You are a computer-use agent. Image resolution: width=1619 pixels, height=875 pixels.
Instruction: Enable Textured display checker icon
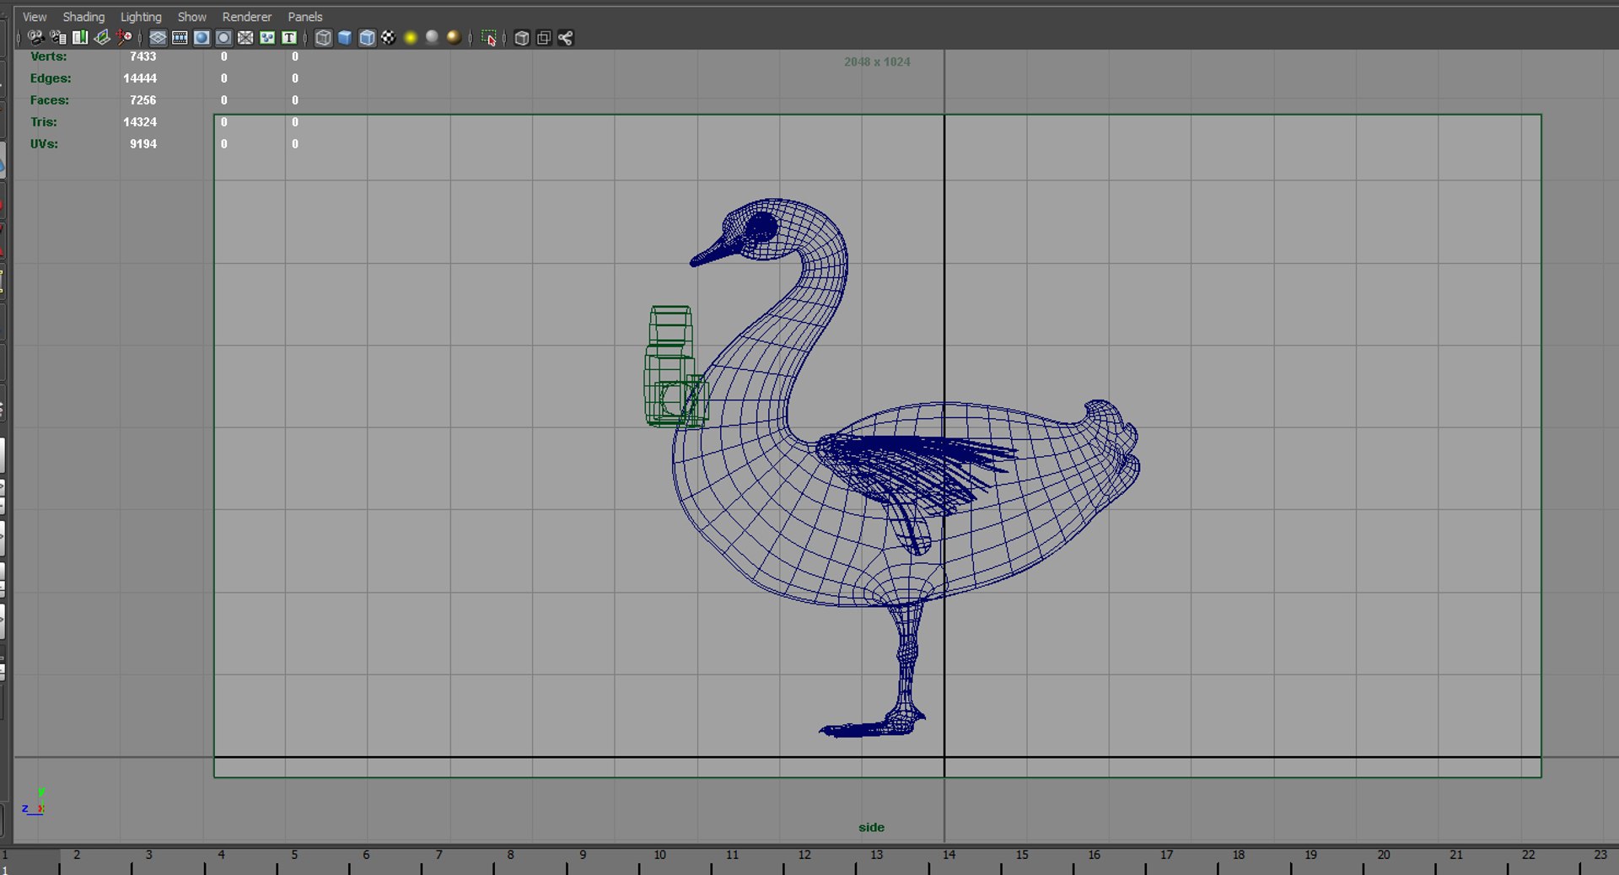click(389, 37)
